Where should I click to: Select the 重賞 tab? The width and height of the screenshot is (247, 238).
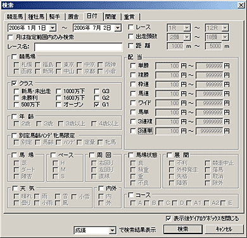(x=130, y=16)
